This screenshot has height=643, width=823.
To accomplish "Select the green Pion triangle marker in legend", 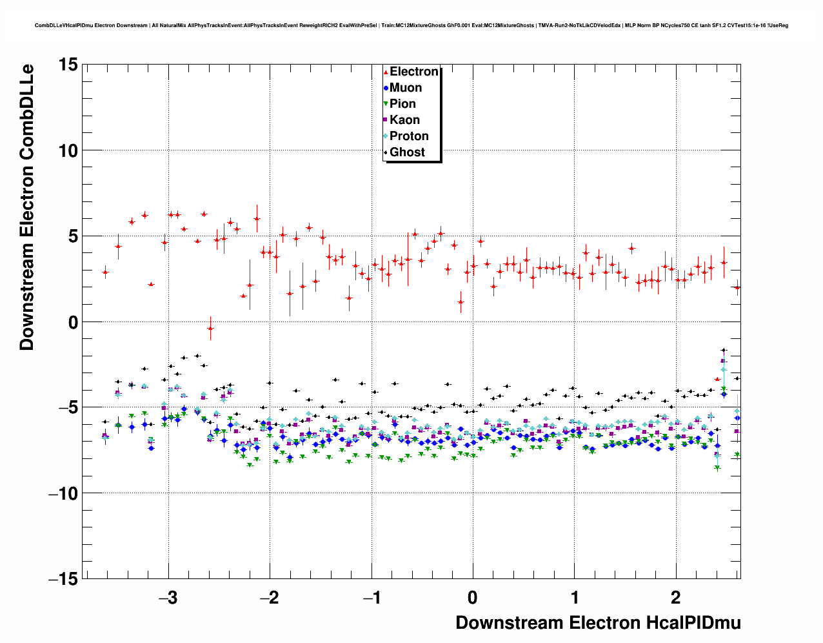I will pyautogui.click(x=386, y=104).
